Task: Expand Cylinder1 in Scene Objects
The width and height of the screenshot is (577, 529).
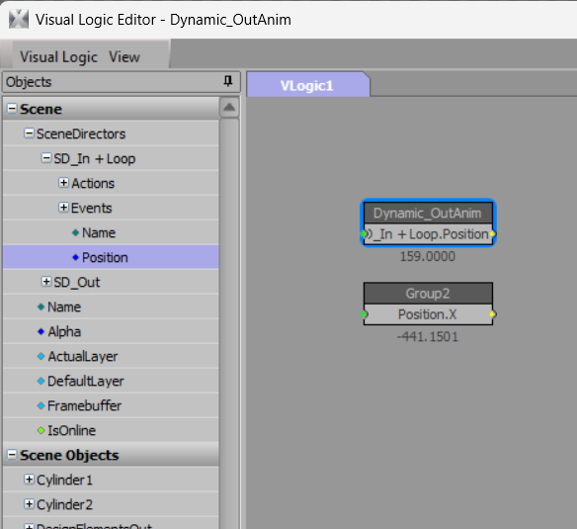Action: point(29,480)
